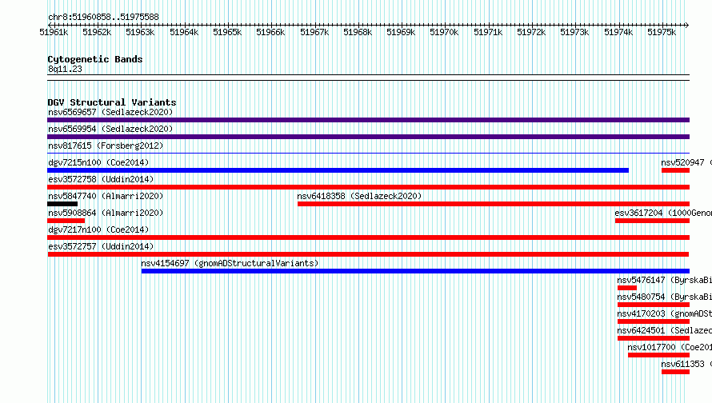Viewport: 712px width, 403px height.
Task: Select the red bar under nsv611353
Action: click(676, 372)
